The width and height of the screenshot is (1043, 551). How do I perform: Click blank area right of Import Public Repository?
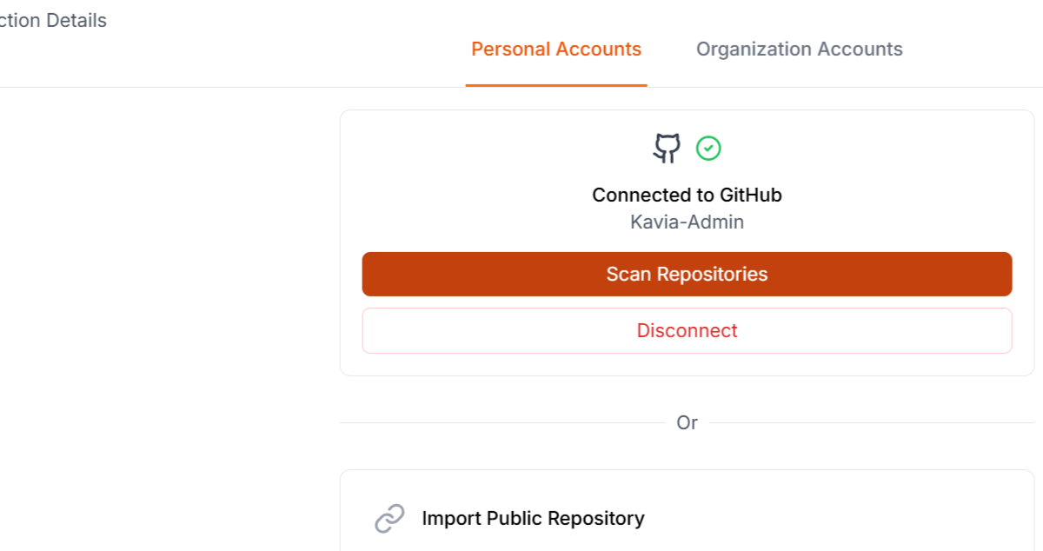click(x=834, y=519)
